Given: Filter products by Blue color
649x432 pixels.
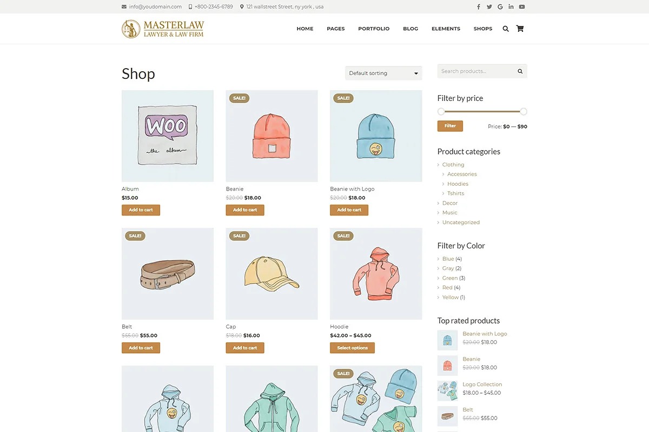Looking at the screenshot, I should [x=448, y=259].
